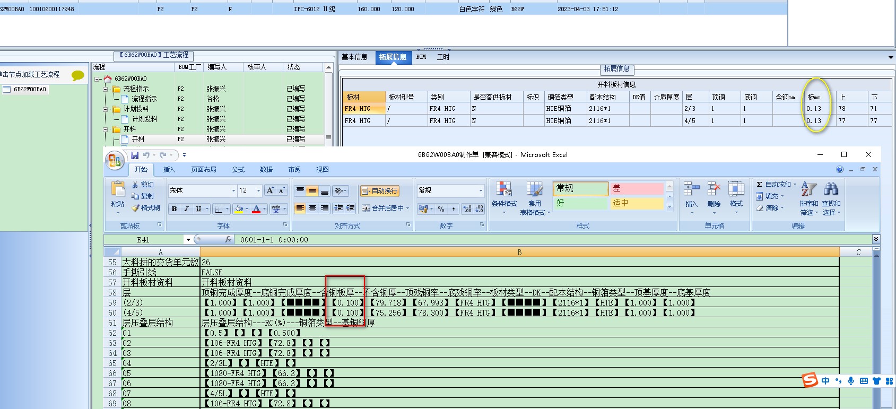Switch to 插入 ribbon tab
The width and height of the screenshot is (896, 409).
(169, 170)
